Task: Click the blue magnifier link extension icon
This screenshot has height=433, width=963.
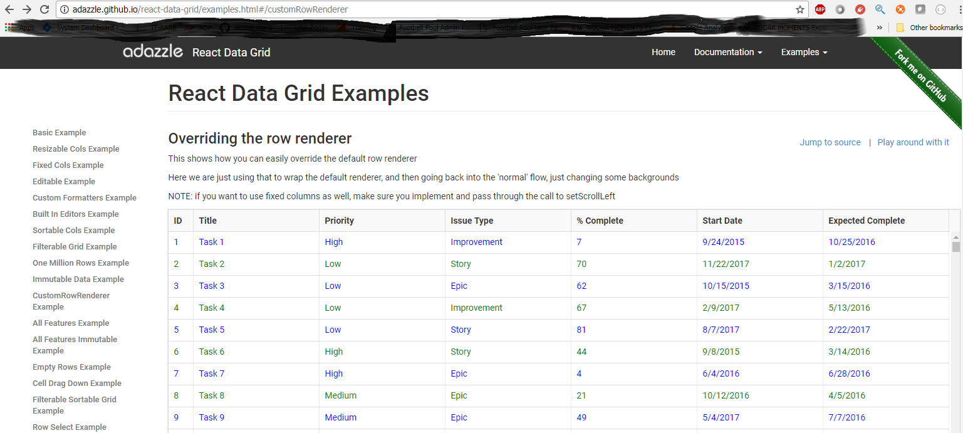Action: pyautogui.click(x=880, y=9)
